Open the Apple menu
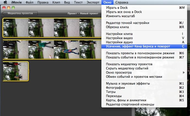Image resolution: width=190 pixels, height=116 pixels. point(6,2)
